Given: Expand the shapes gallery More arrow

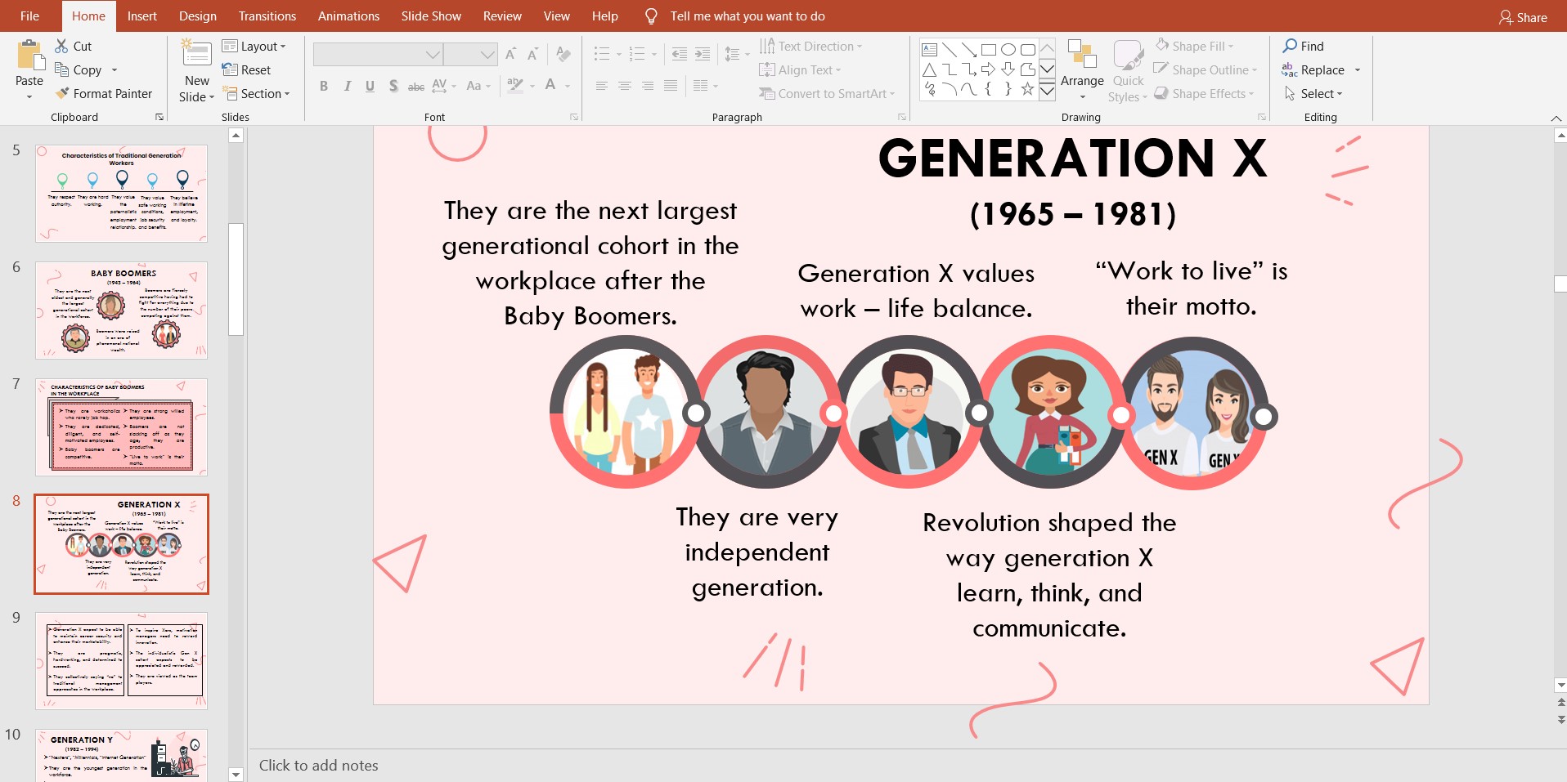Looking at the screenshot, I should point(1047,91).
